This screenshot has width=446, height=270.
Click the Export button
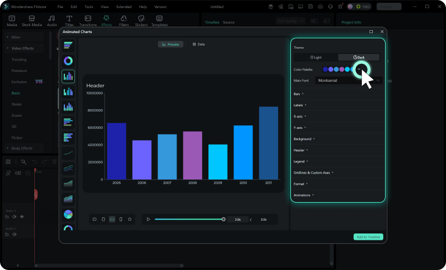pos(389,6)
